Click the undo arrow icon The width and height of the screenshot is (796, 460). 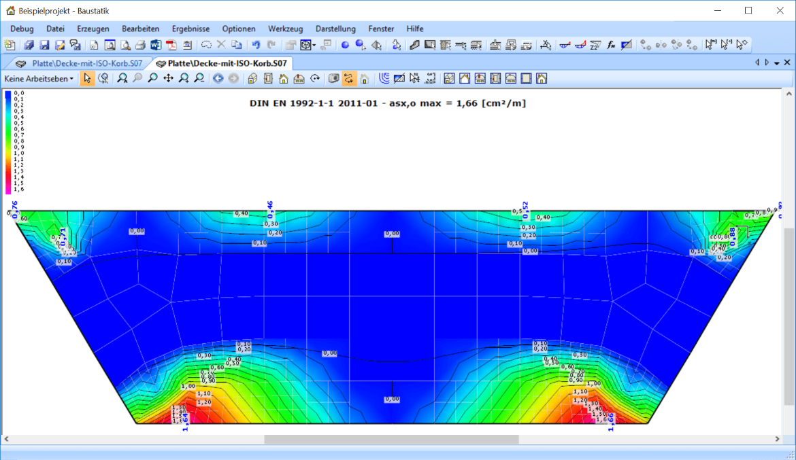256,46
